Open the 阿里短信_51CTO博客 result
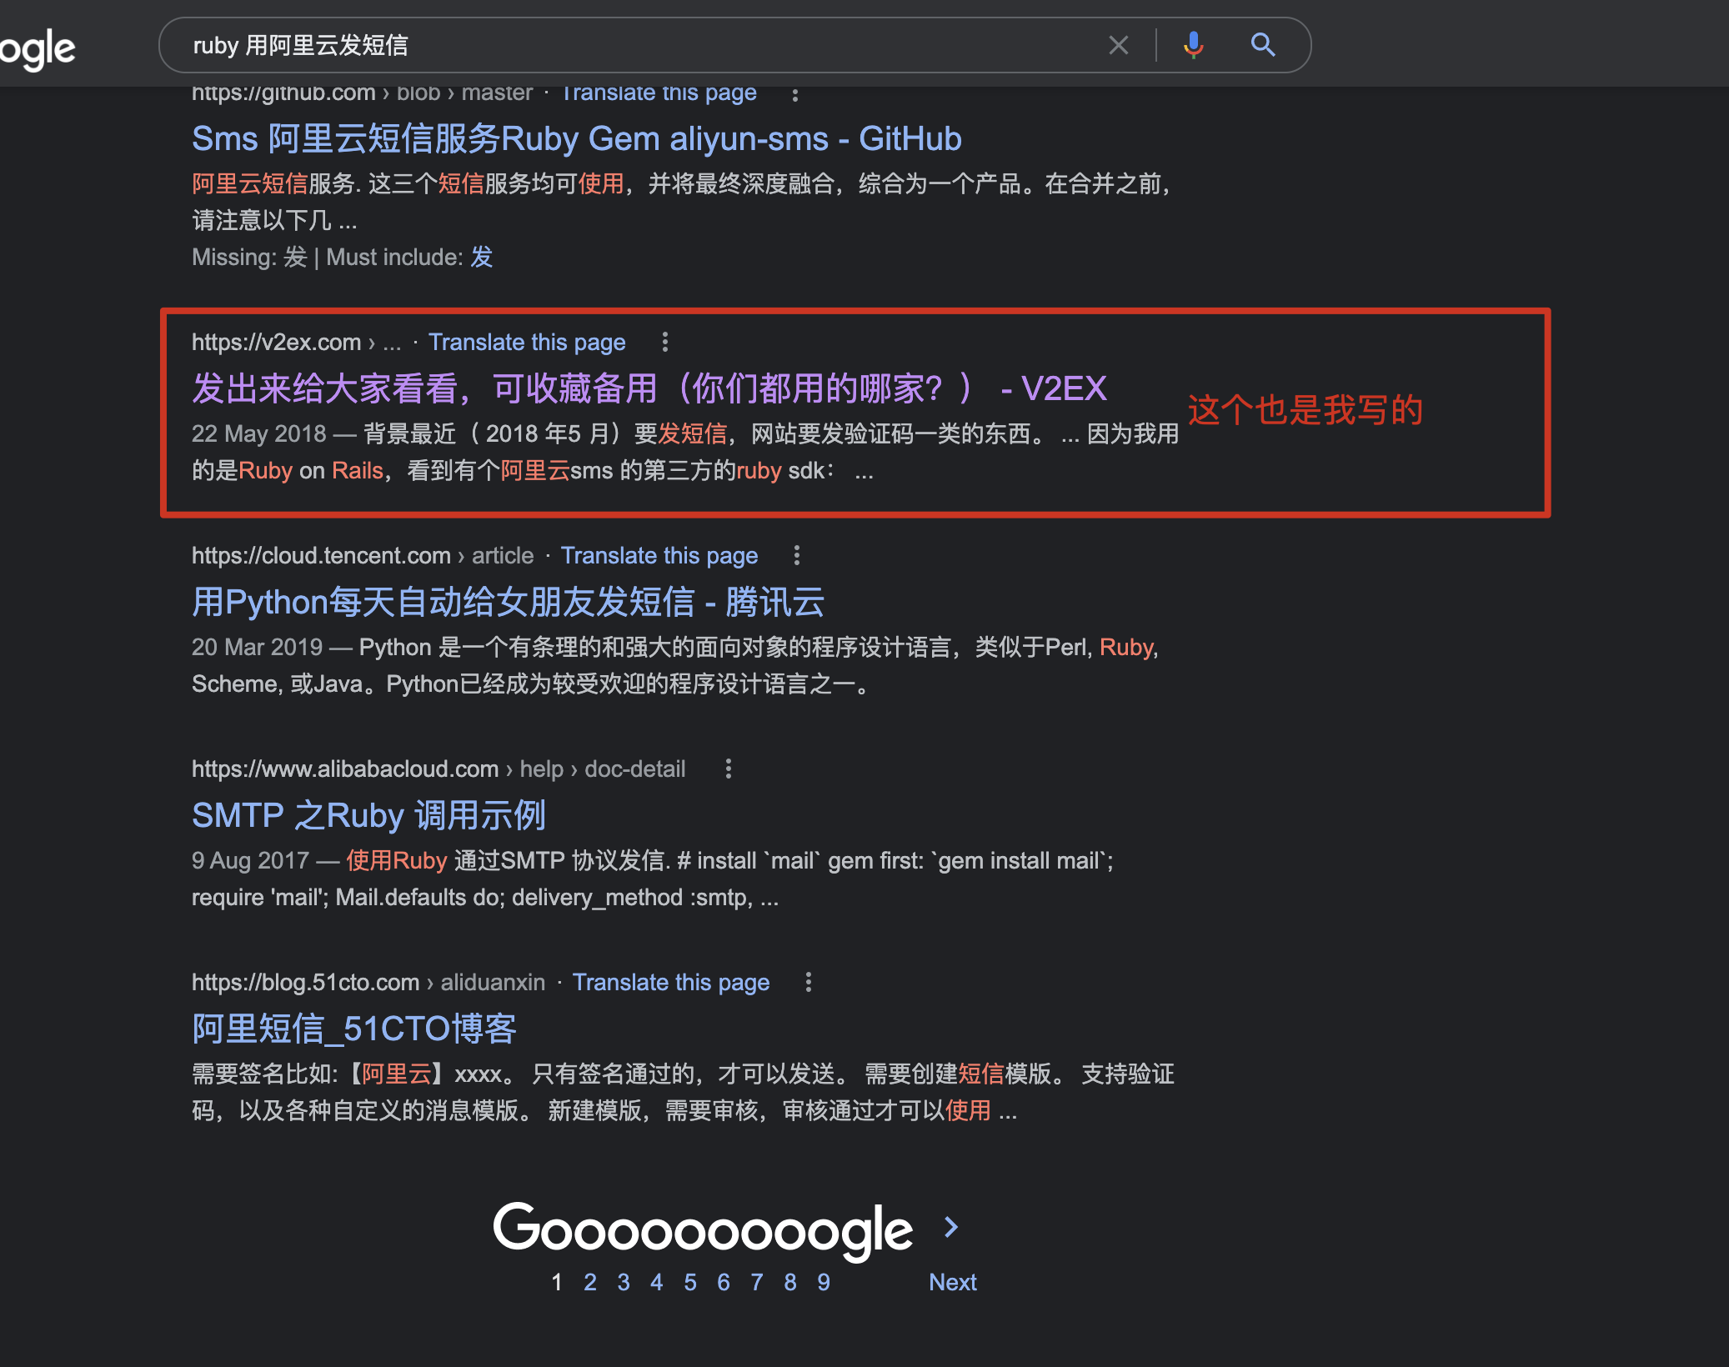1729x1367 pixels. (x=353, y=1029)
